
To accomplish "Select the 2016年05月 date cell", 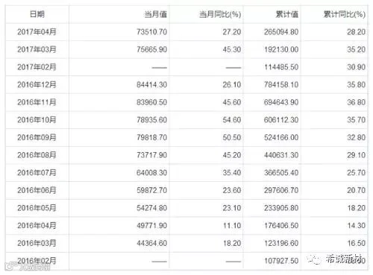I will click(x=37, y=208).
